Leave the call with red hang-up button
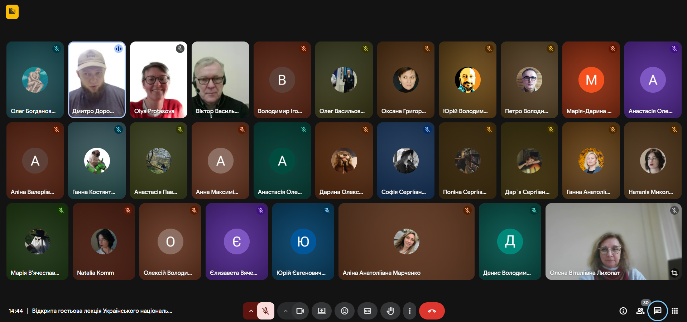Viewport: 687px width, 322px height. (x=432, y=311)
